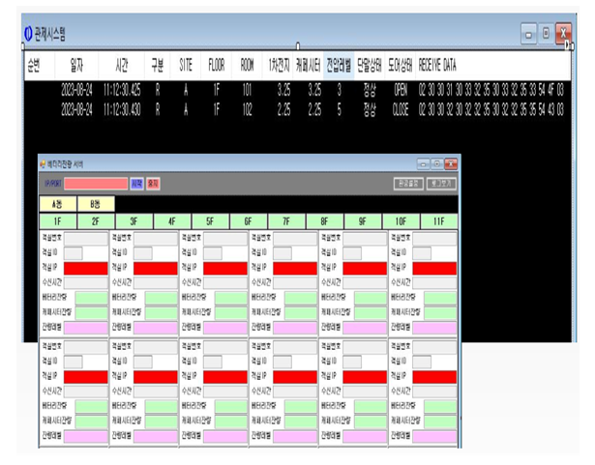
Task: Select the time cell 11:12:30.430
Action: click(x=122, y=109)
